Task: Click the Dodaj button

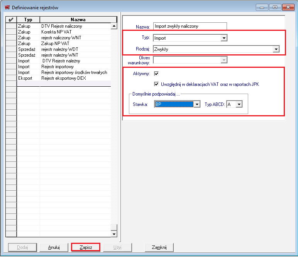Action: click(22, 247)
